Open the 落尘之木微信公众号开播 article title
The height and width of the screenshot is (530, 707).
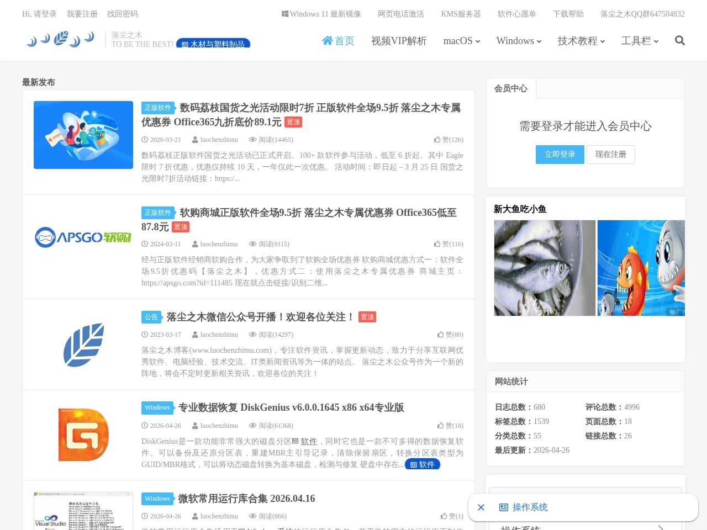pyautogui.click(x=260, y=317)
